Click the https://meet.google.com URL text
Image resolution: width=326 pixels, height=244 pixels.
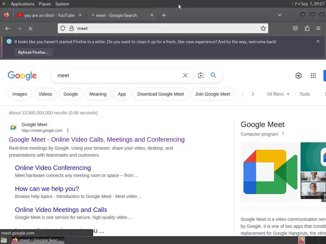coord(42,131)
